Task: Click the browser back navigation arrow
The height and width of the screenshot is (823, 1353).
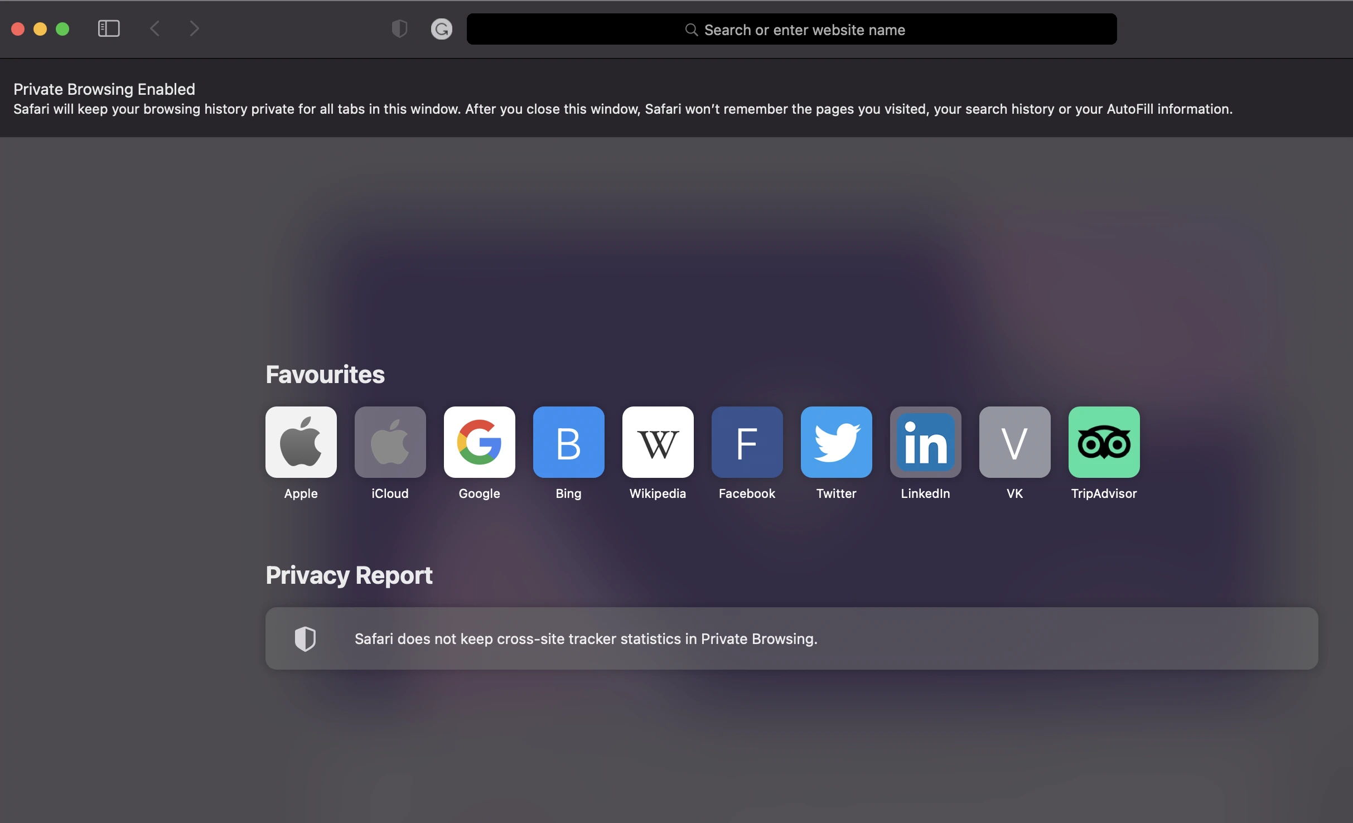Action: (154, 27)
